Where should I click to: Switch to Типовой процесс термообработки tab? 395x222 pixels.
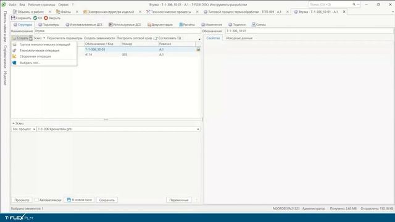pyautogui.click(x=243, y=12)
